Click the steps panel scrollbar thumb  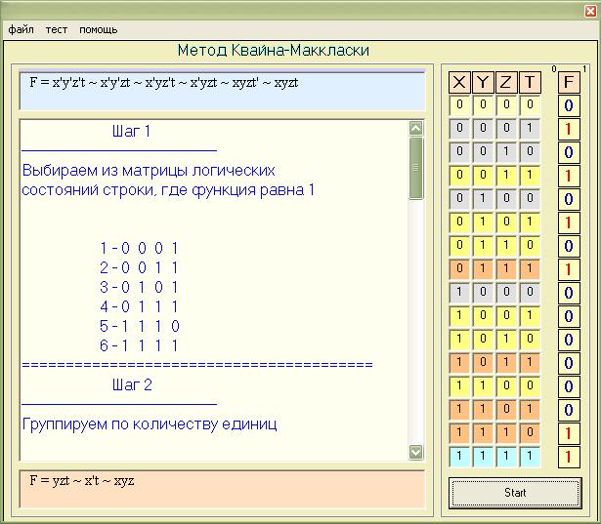[x=416, y=167]
